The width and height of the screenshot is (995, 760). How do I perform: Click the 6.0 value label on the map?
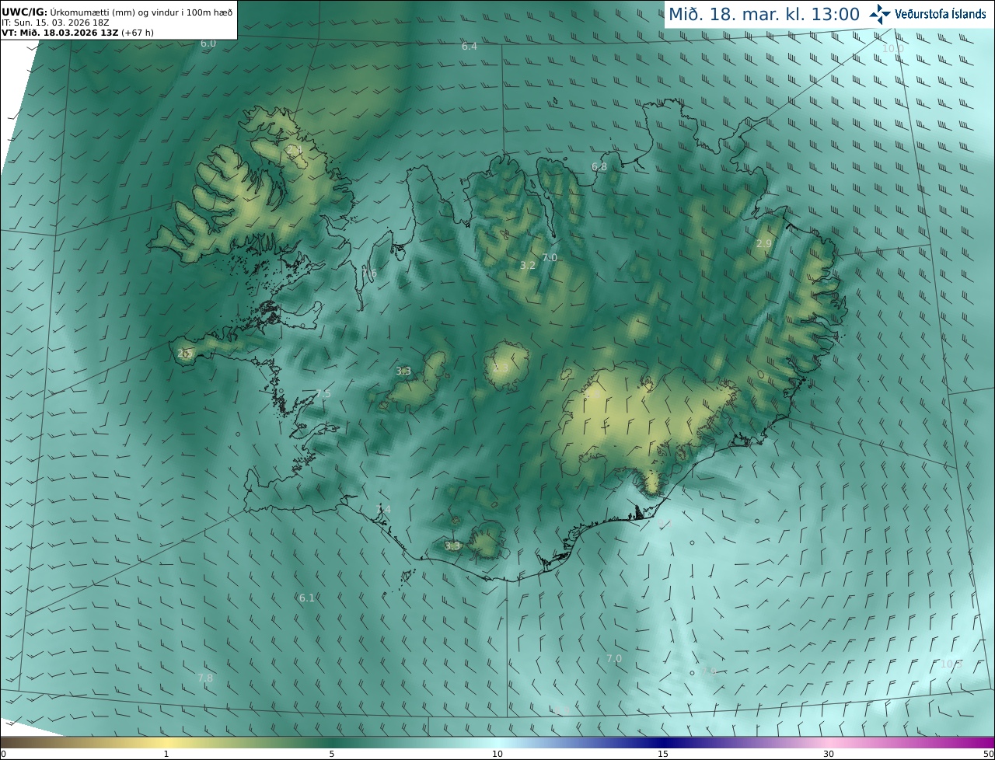(208, 44)
